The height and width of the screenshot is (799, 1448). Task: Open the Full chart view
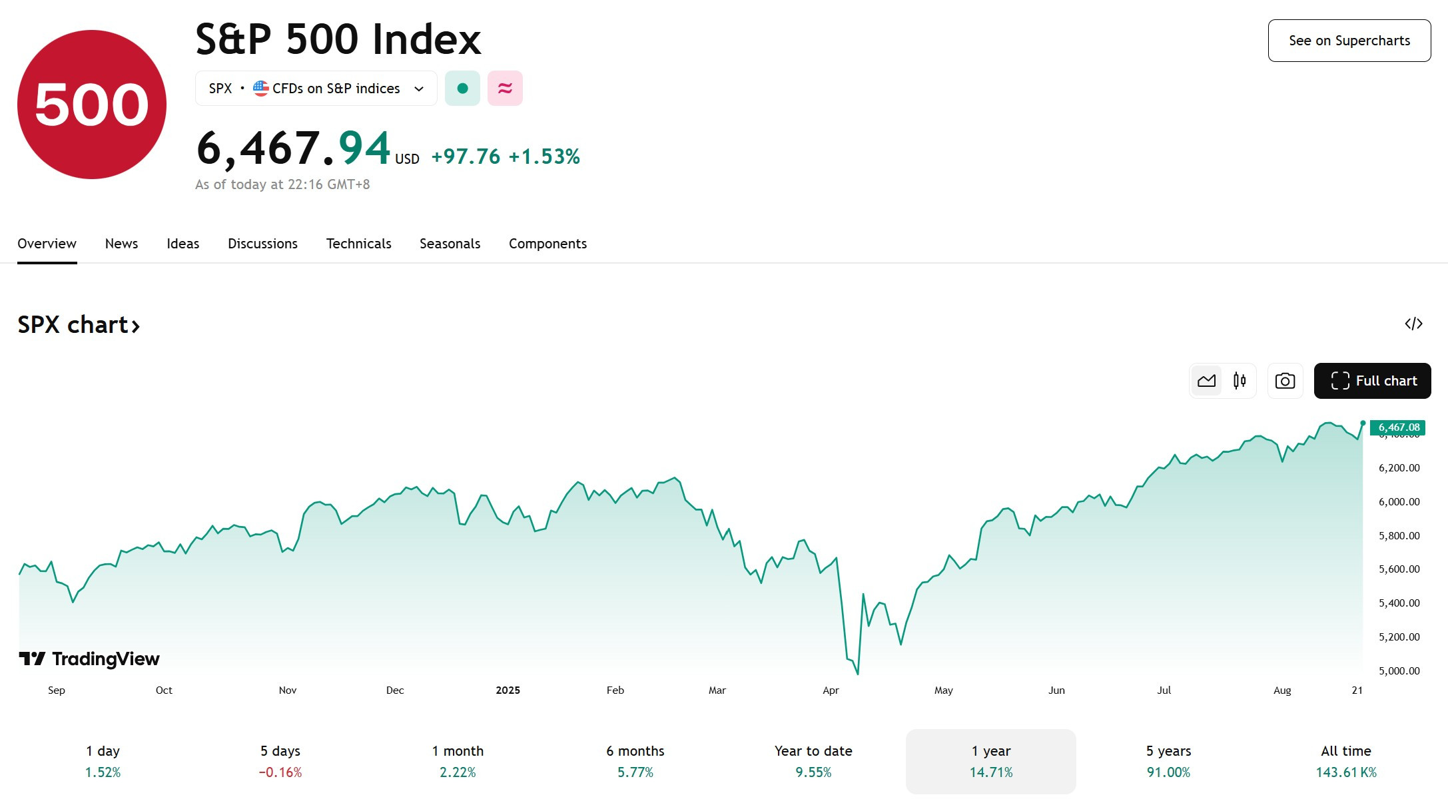click(x=1372, y=381)
